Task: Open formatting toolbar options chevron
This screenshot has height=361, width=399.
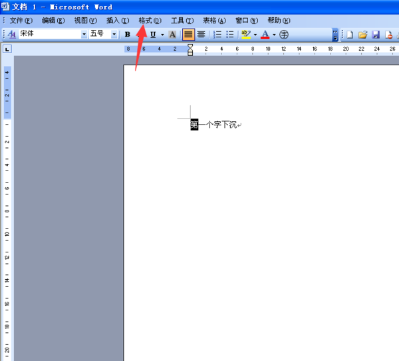Action: pyautogui.click(x=335, y=35)
